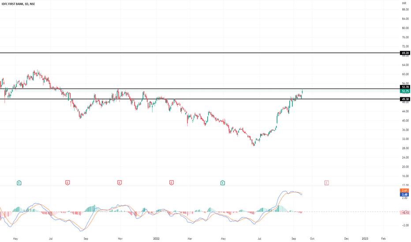411x242 pixels.
Task: Click the 60.00 price scale label
Action: coord(405,74)
